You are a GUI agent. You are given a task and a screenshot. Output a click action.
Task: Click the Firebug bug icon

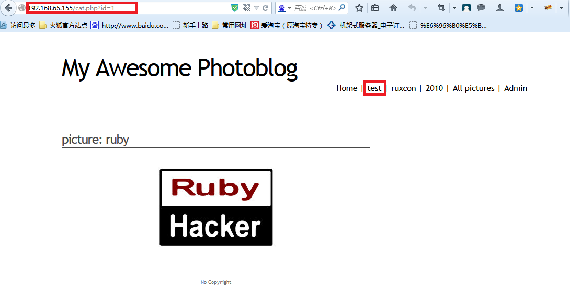[x=548, y=8]
